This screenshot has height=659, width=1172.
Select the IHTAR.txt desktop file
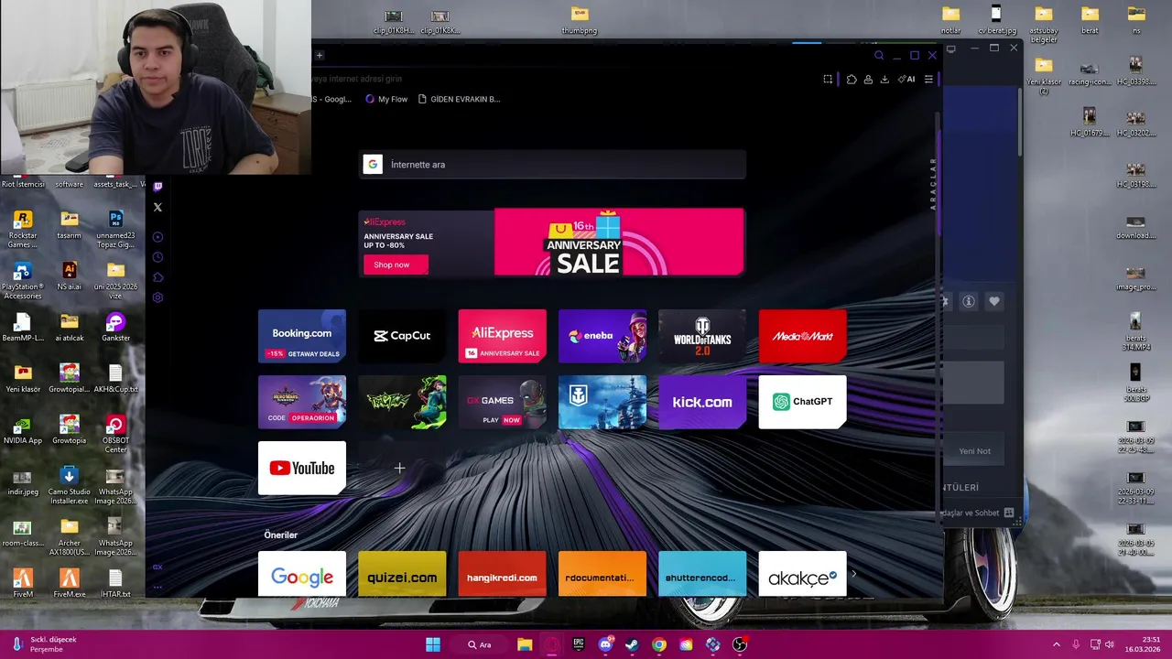tap(115, 584)
